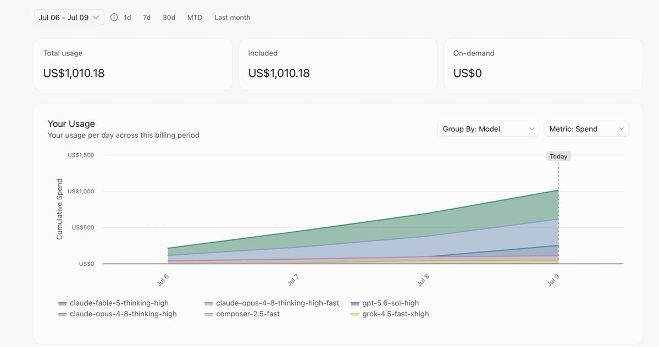659x347 pixels.
Task: Open the Group By: Model dropdown
Action: (488, 129)
